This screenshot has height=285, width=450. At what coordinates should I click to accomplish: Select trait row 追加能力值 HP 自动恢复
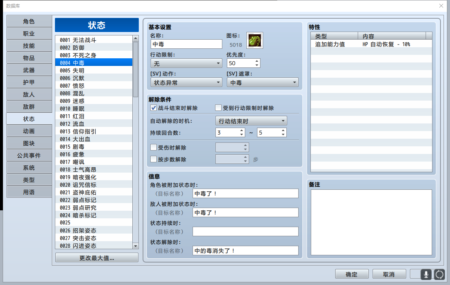coord(371,44)
